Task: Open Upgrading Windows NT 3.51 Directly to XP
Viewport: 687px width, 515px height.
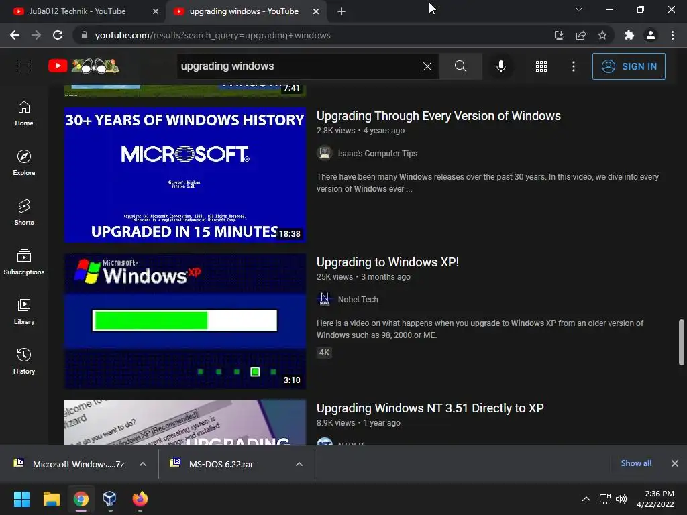Action: [430, 408]
